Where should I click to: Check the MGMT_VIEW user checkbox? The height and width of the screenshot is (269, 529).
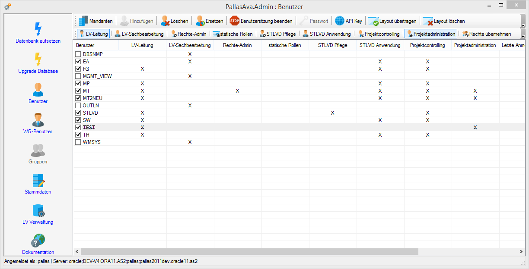(78, 76)
